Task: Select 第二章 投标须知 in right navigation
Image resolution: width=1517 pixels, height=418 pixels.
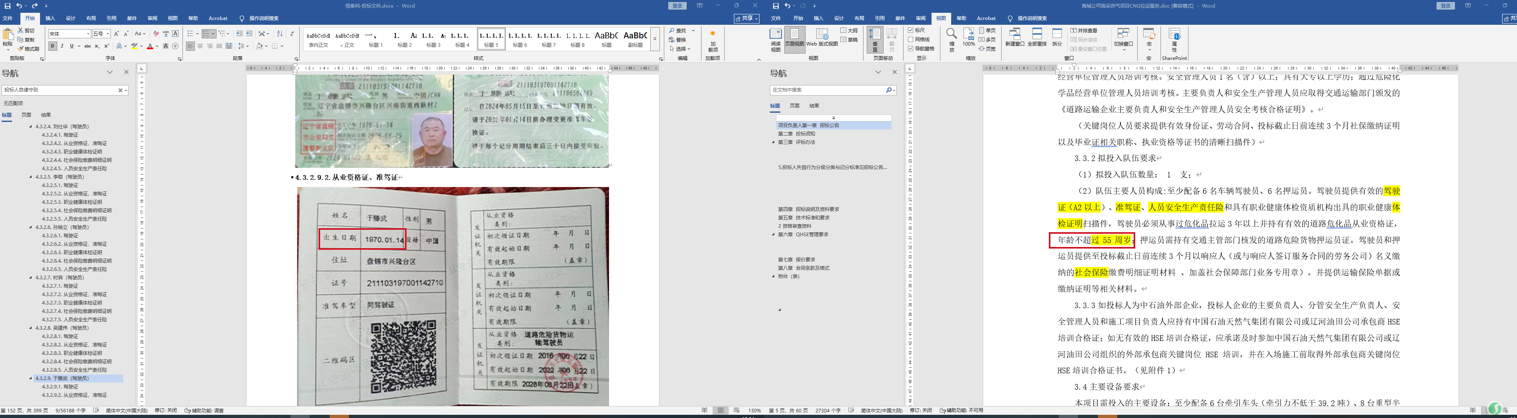Action: pos(796,133)
